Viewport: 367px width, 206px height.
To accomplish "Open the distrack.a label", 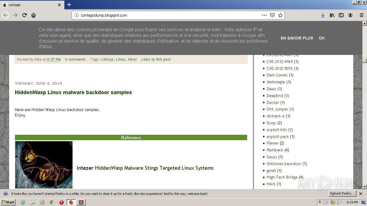I will 276,116.
